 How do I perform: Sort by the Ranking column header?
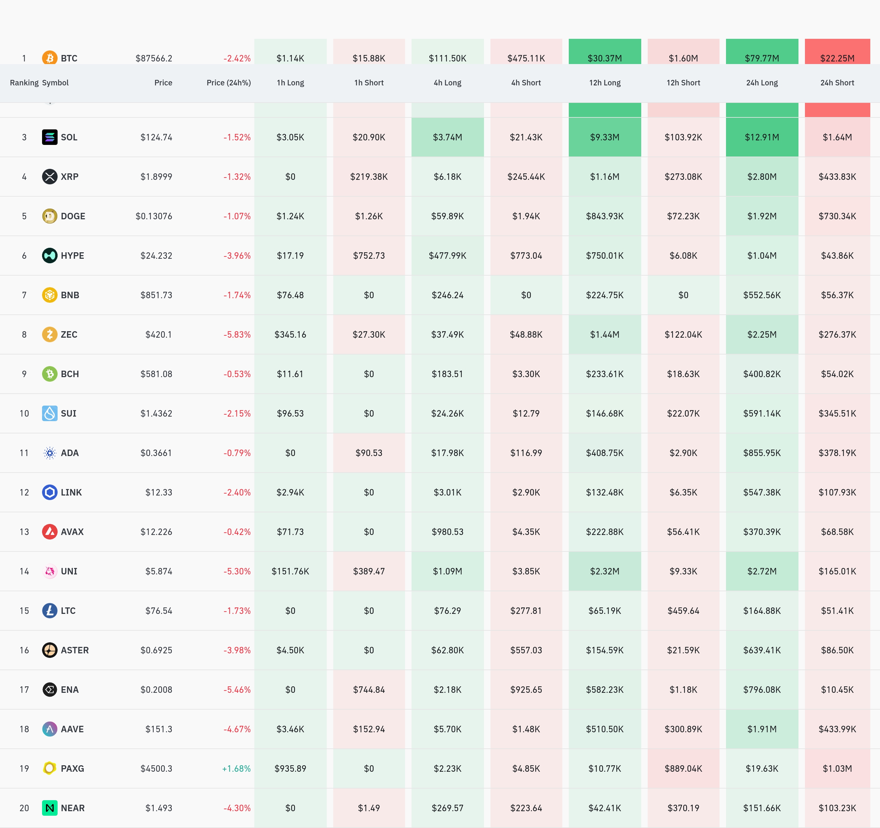tap(24, 83)
